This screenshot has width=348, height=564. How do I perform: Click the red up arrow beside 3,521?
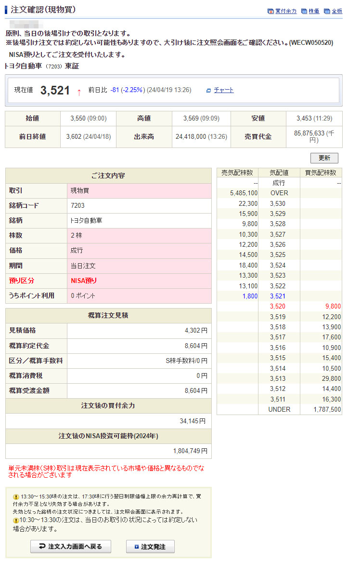pyautogui.click(x=79, y=92)
